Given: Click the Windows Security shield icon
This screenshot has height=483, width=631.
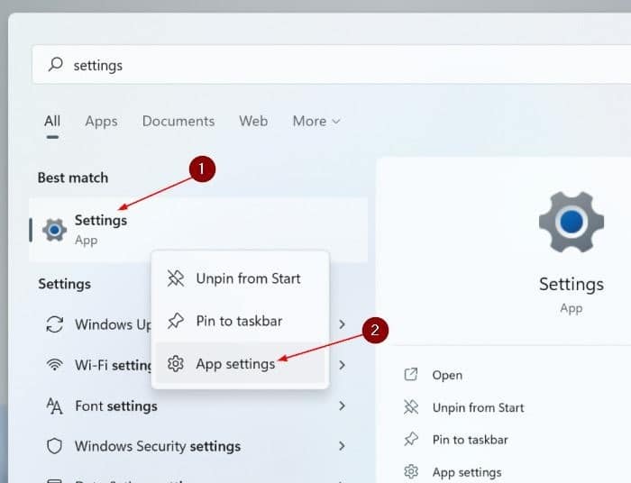Looking at the screenshot, I should [x=55, y=446].
